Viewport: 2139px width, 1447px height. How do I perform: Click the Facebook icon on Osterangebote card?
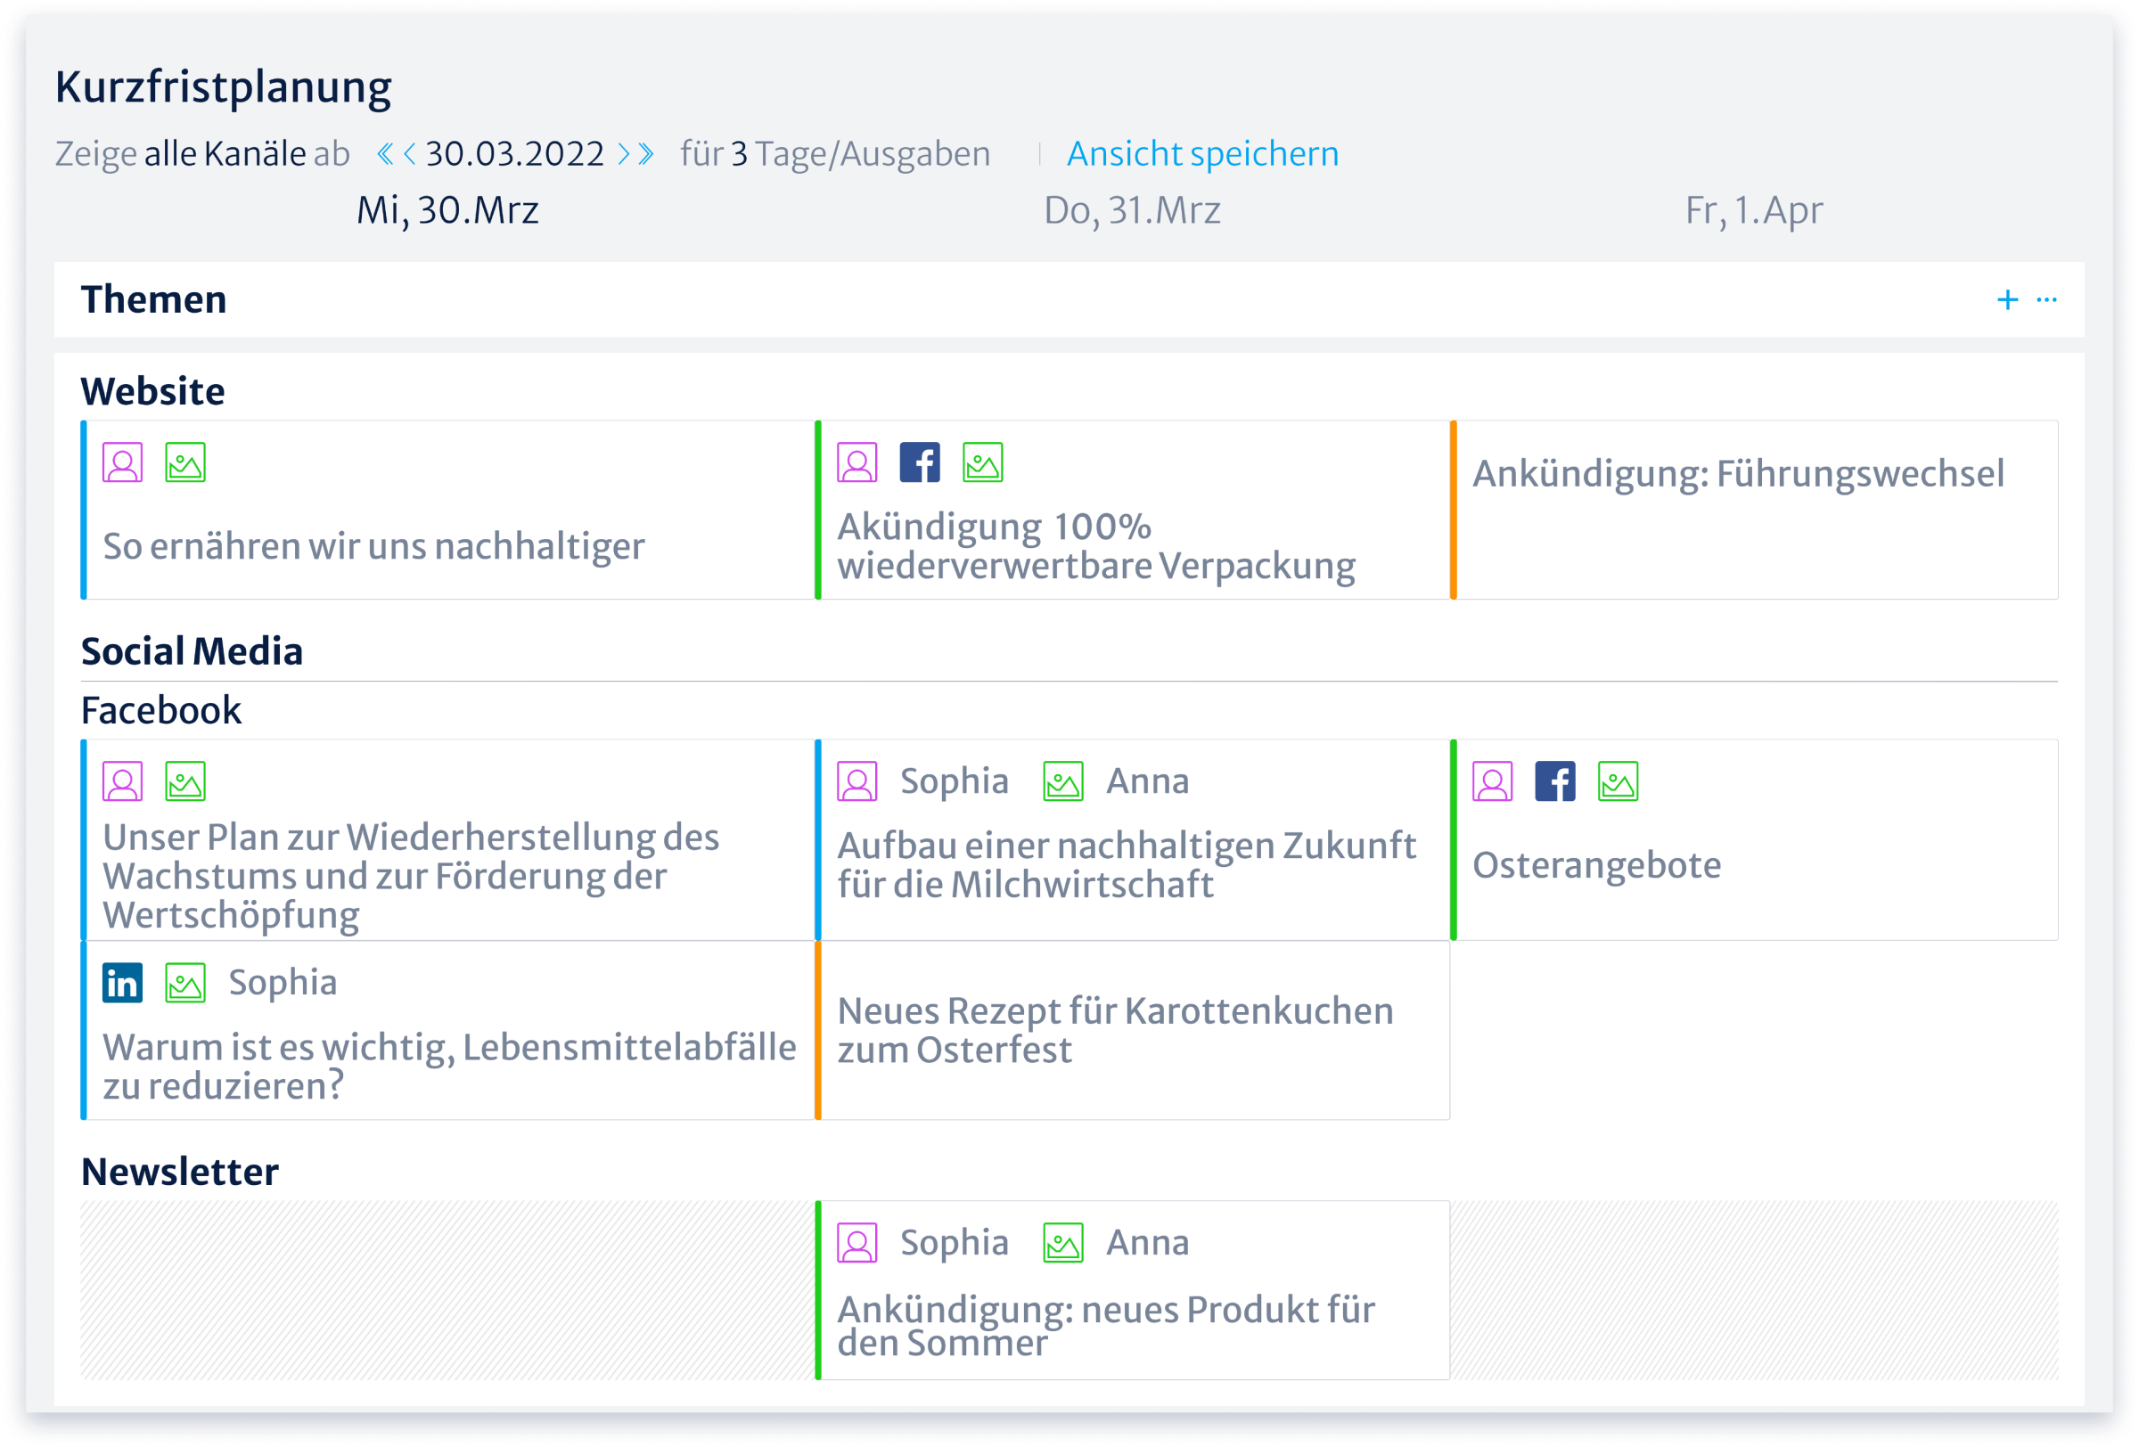[x=1554, y=782]
